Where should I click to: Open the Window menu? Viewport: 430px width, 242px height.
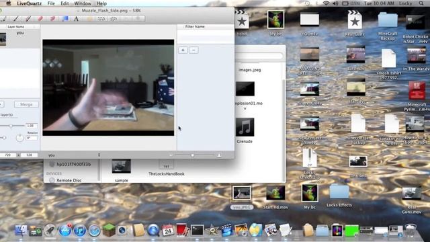[83, 3]
